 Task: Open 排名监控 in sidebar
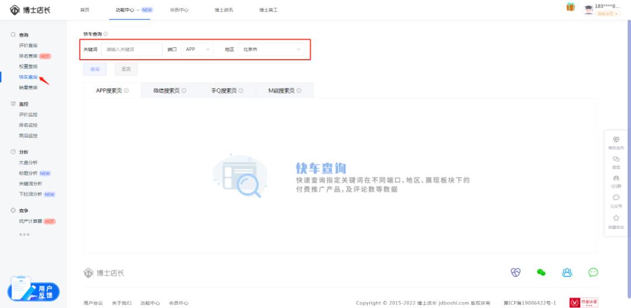28,125
